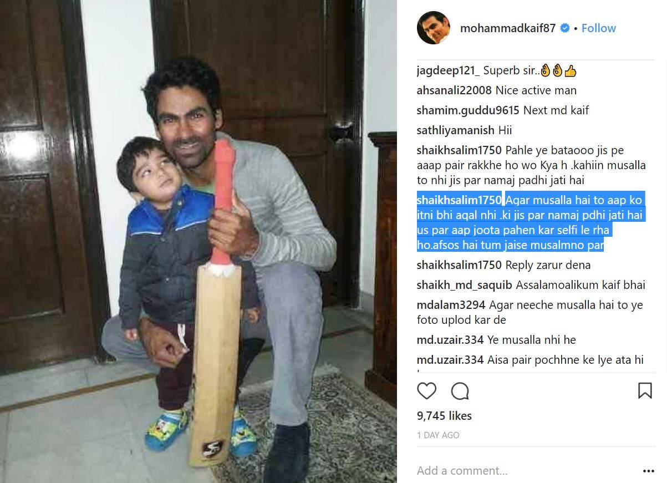Open the 1 DAY AGO timestamp
The width and height of the screenshot is (667, 483).
[x=438, y=435]
